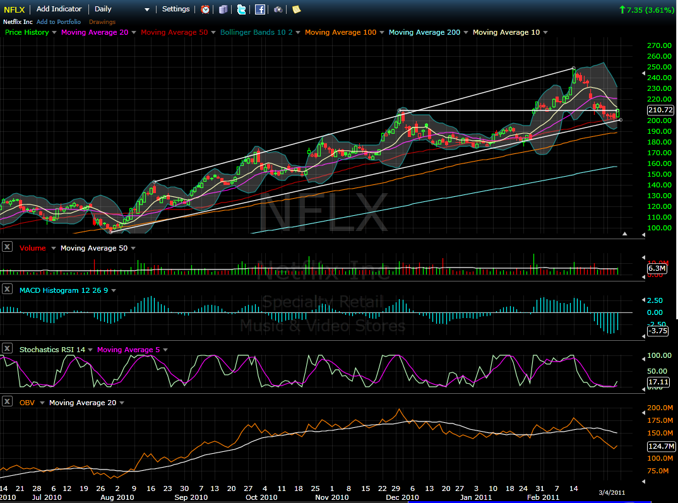Expand the OBV dropdown arrow
The height and width of the screenshot is (503, 678).
42,403
